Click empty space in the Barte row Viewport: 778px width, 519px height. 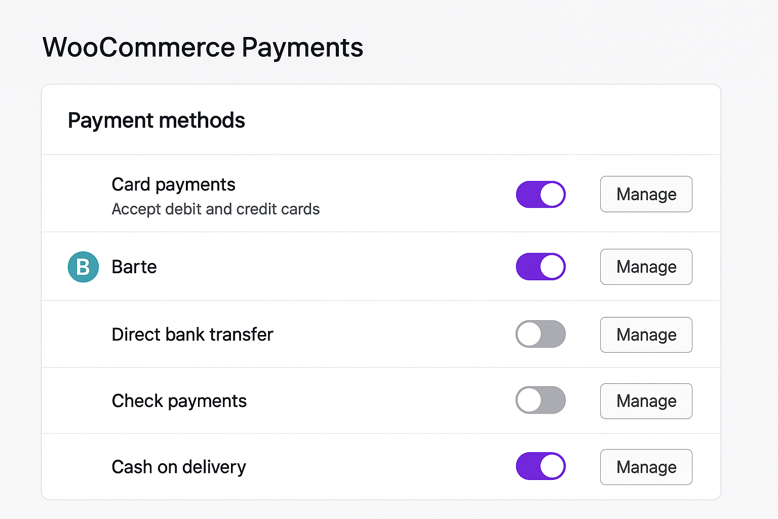(x=334, y=267)
